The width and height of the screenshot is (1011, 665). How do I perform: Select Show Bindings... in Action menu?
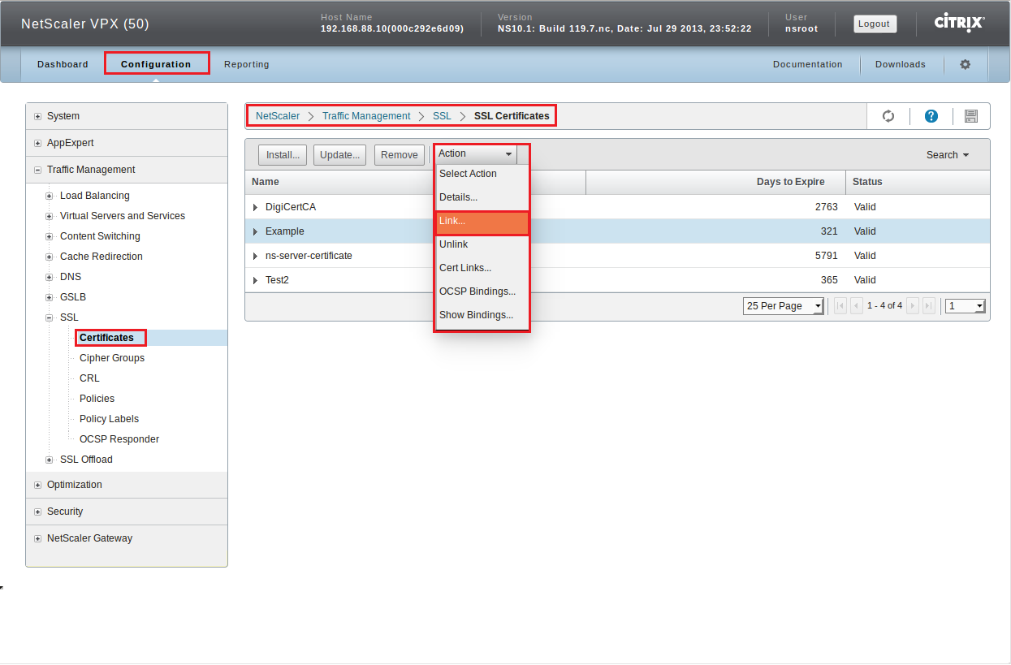click(x=476, y=315)
